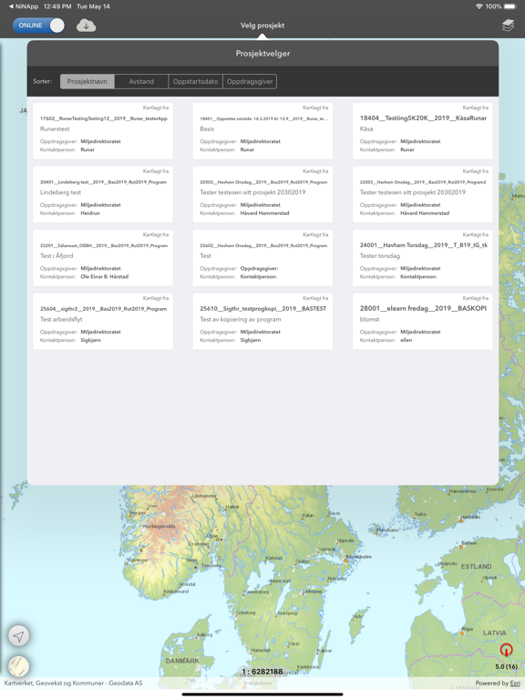Open project 28001 blomst card

pyautogui.click(x=423, y=321)
